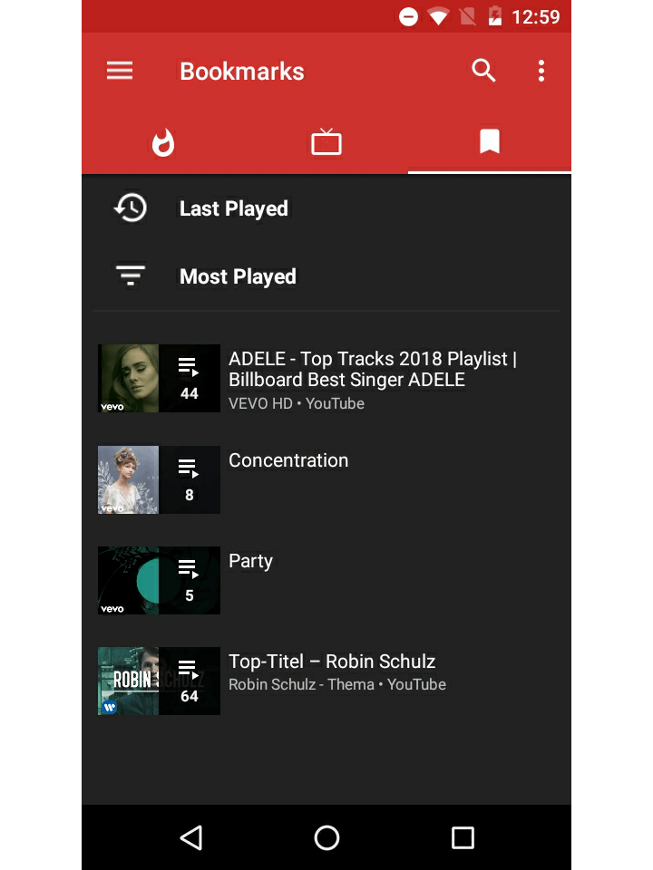653x870 pixels.
Task: Open the hamburger navigation menu
Action: click(x=120, y=71)
